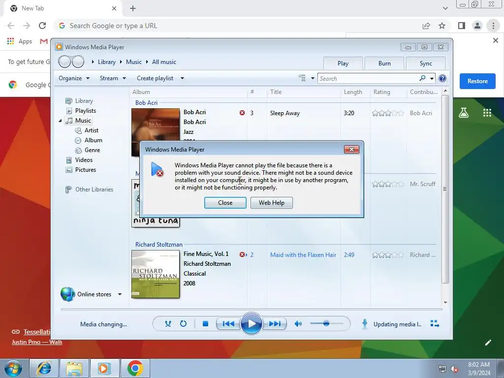Expand the View options dropdown arrow
The width and height of the screenshot is (504, 378).
pyautogui.click(x=313, y=78)
